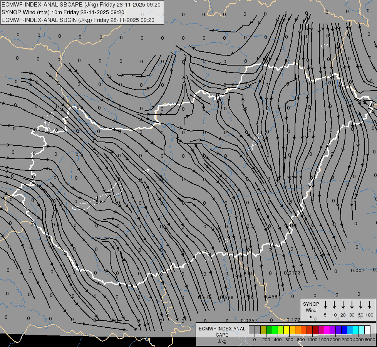This screenshot has width=377, height=347.
Task: Click the 2500 tick label on CAPE scale
Action: 347,340
